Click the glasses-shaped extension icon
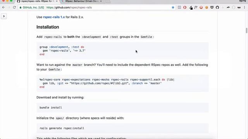The image size is (248, 139). [x=239, y=7]
